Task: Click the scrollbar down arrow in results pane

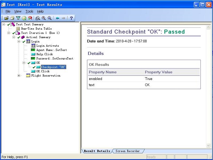Action: (208, 146)
